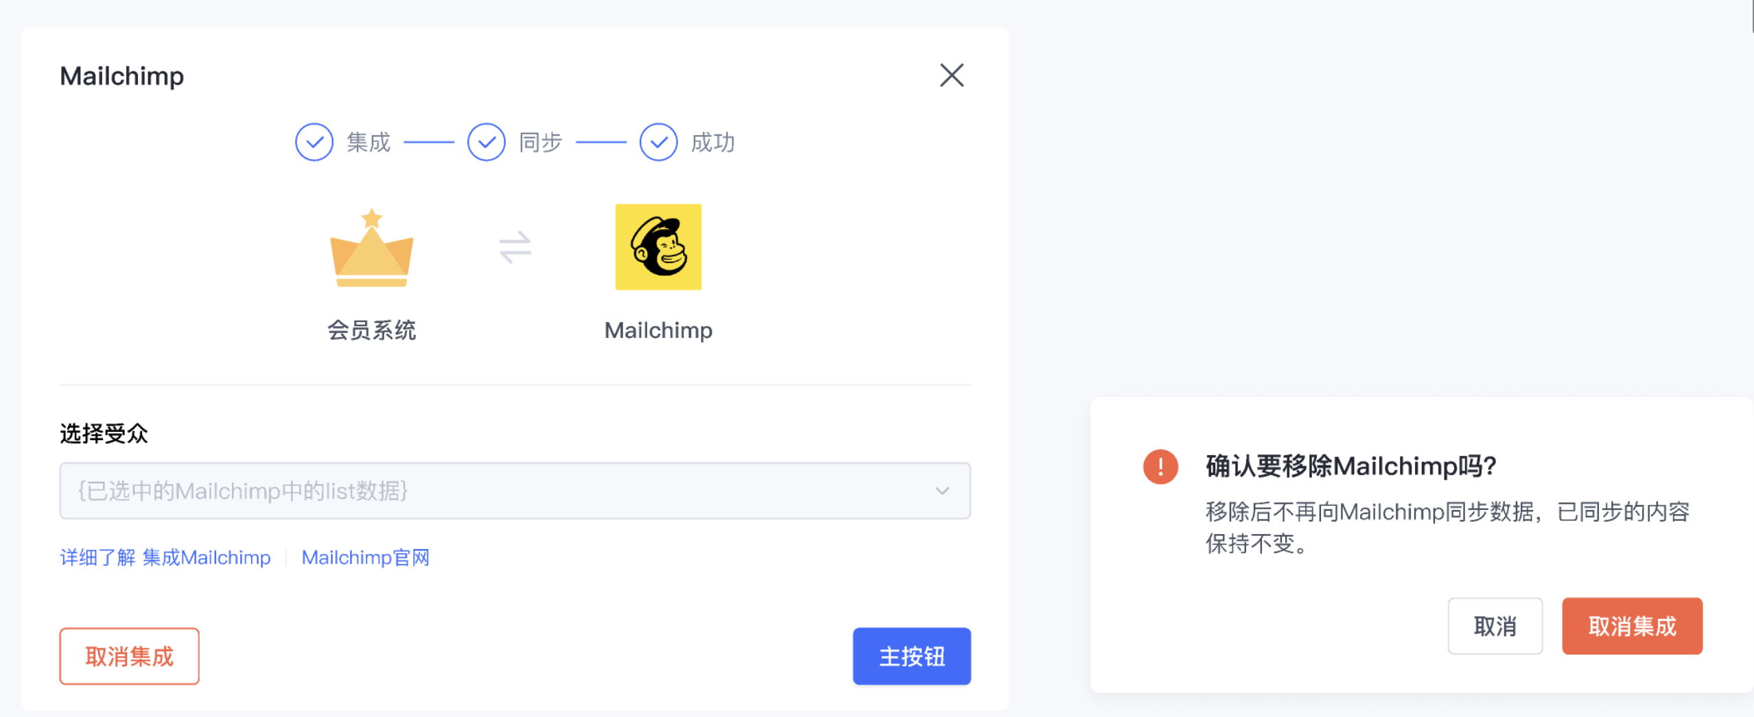
Task: Click the checkmark circle for 成功 step
Action: tap(658, 142)
